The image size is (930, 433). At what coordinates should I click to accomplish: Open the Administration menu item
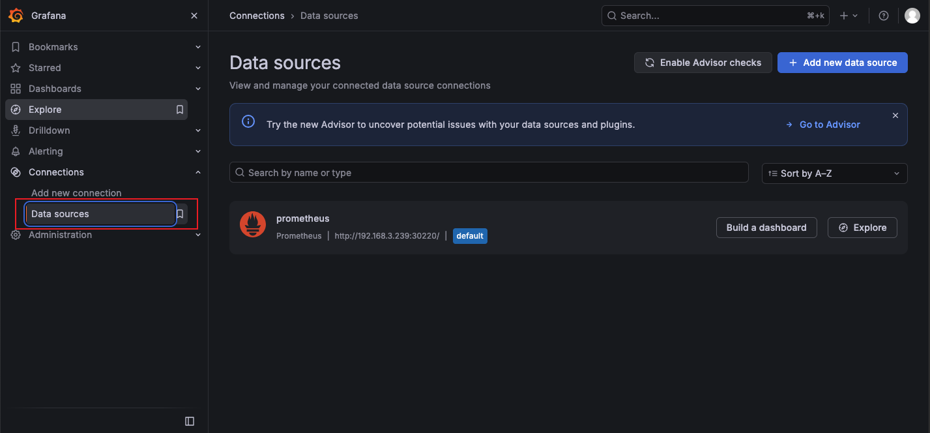point(60,235)
